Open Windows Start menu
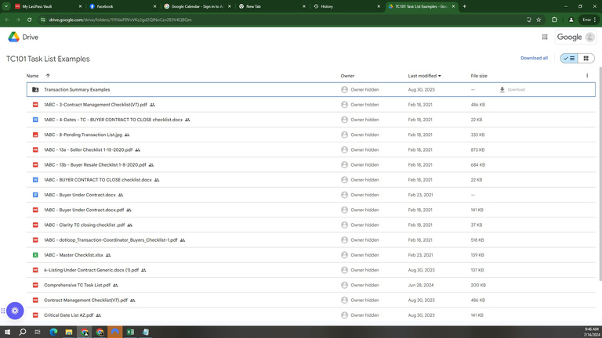The image size is (602, 338). pyautogui.click(x=7, y=332)
